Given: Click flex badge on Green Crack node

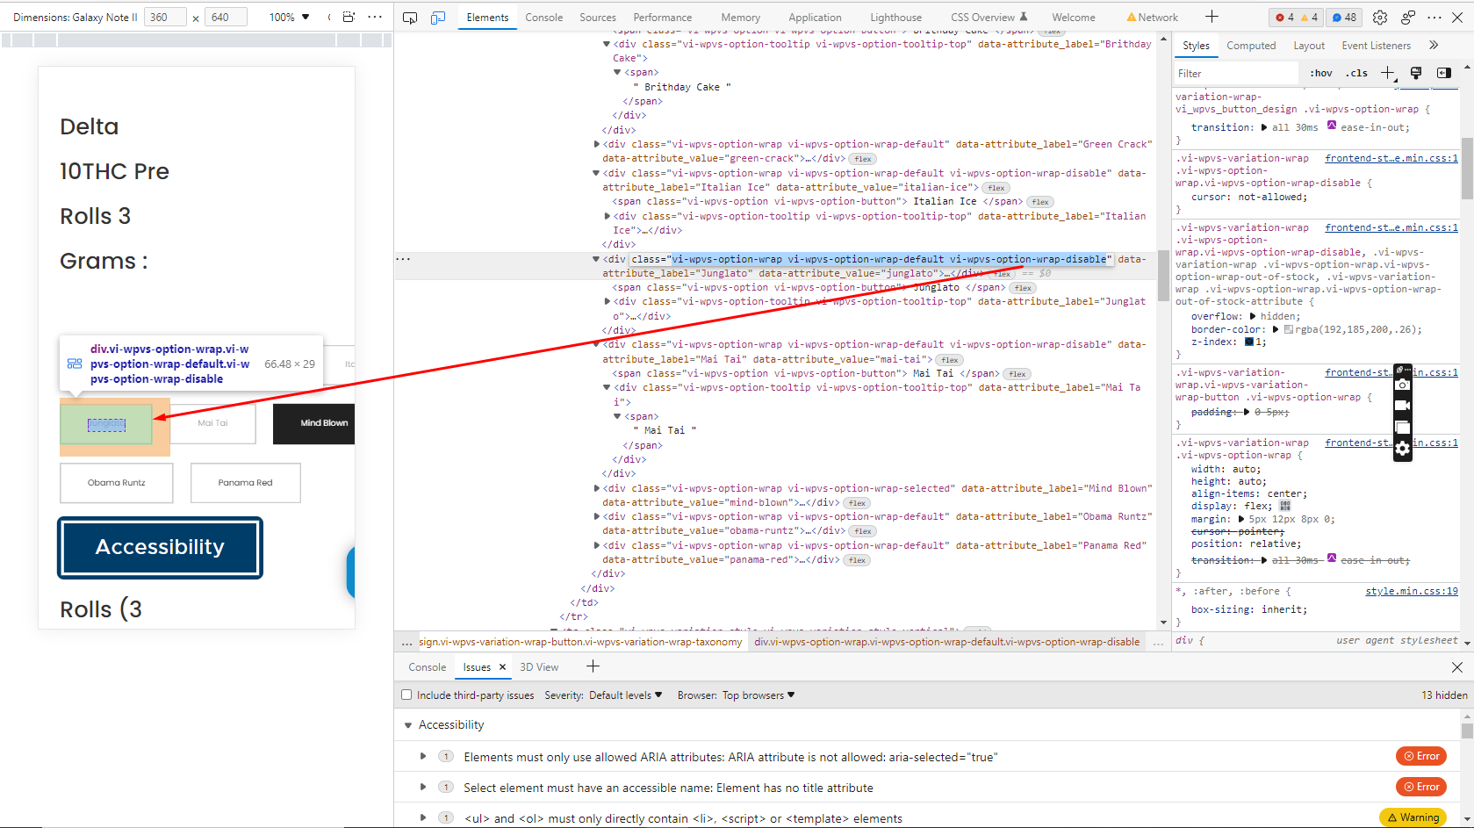Looking at the screenshot, I should click(x=863, y=159).
